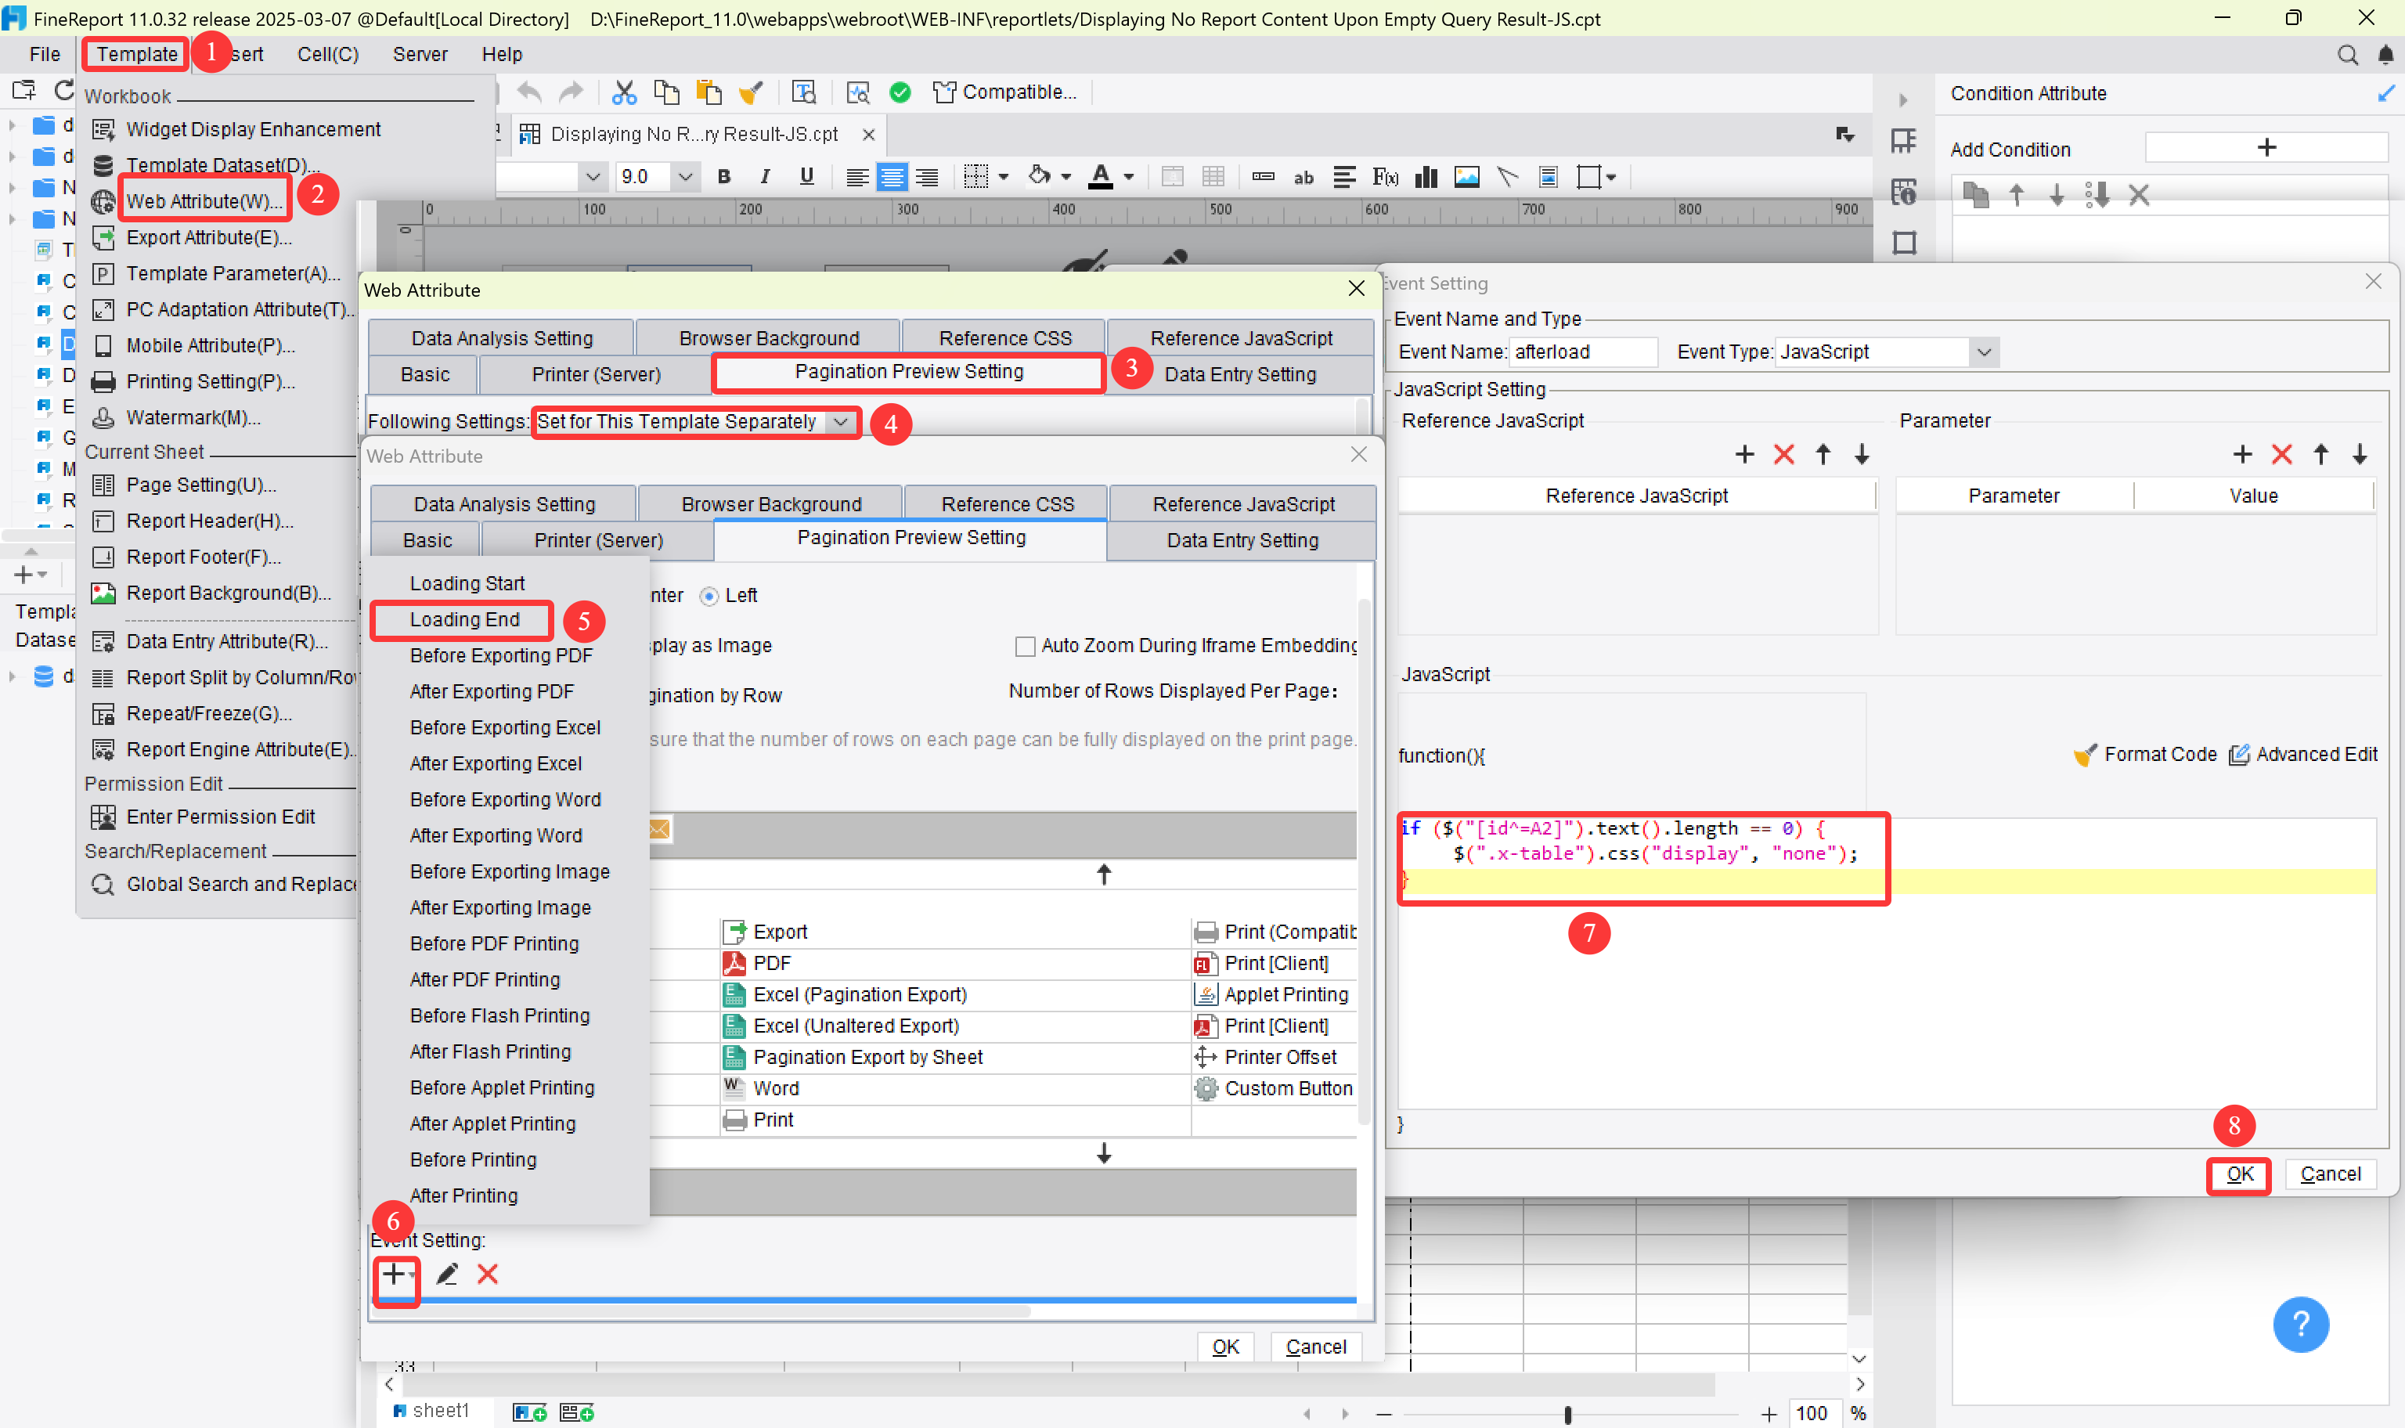Open the Insert Formula F(x) tool
The image size is (2405, 1428).
[1385, 177]
